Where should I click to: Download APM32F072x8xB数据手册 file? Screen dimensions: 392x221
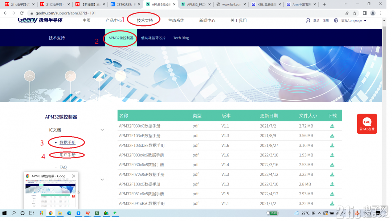point(332,174)
